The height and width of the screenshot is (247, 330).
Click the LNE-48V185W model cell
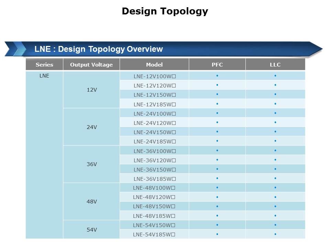tap(154, 216)
